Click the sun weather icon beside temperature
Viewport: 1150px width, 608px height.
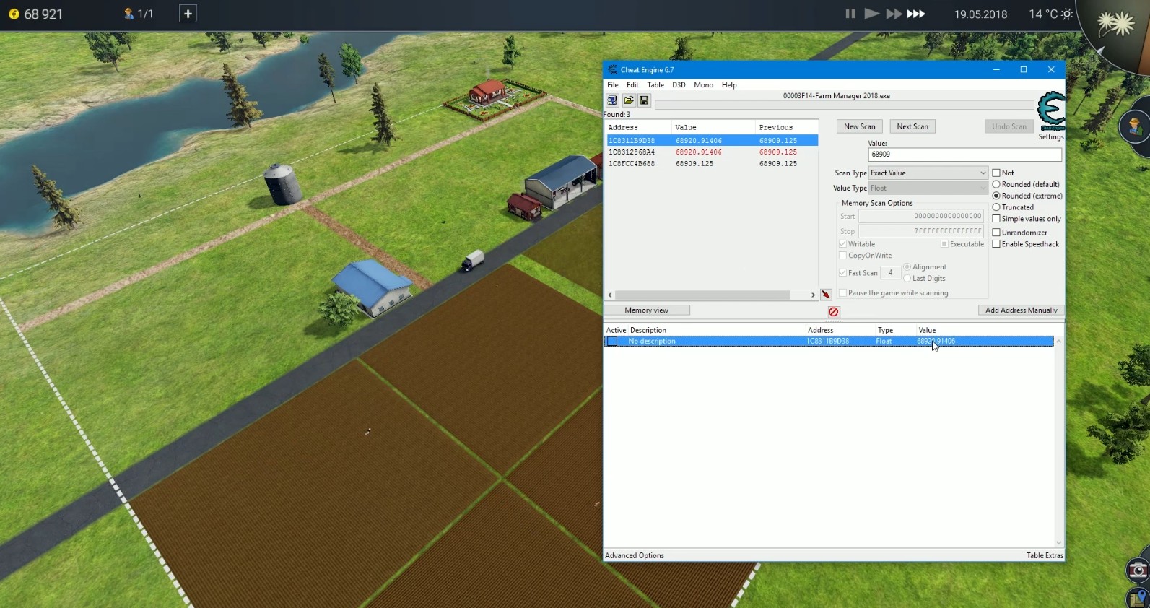coord(1067,14)
